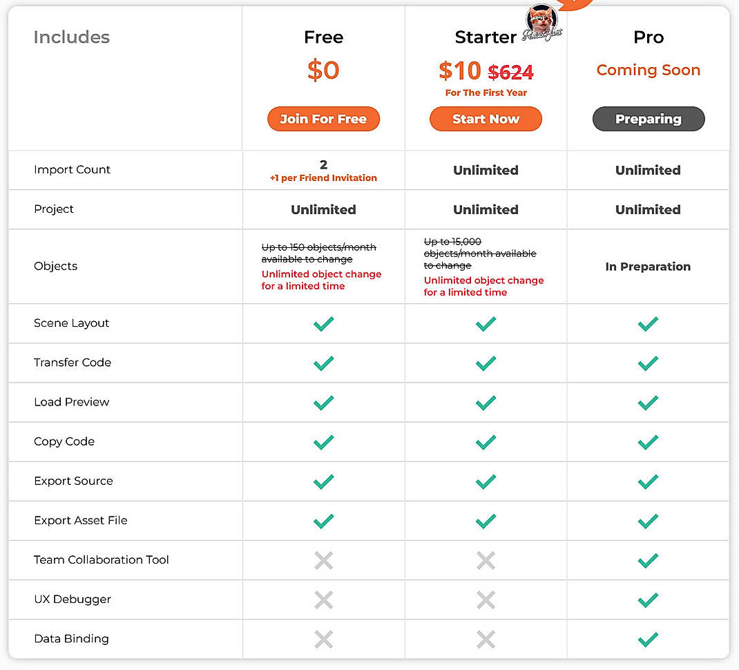This screenshot has width=739, height=670.
Task: Click the UX Debugger X mark under Free
Action: [x=323, y=600]
